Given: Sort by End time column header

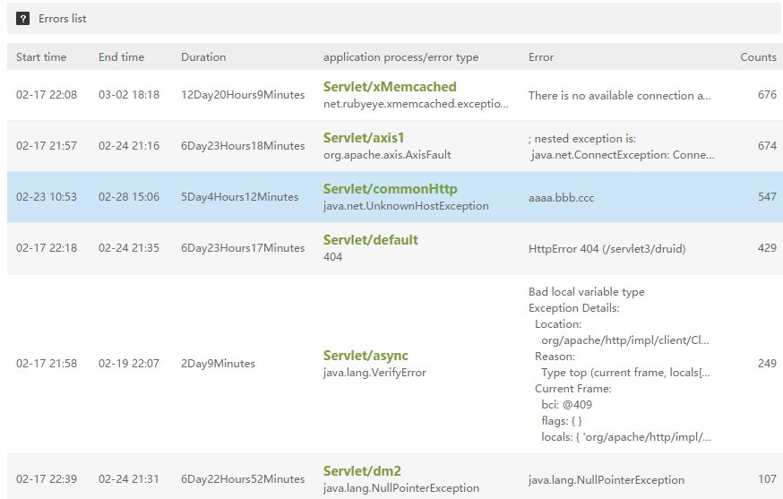Looking at the screenshot, I should click(121, 57).
